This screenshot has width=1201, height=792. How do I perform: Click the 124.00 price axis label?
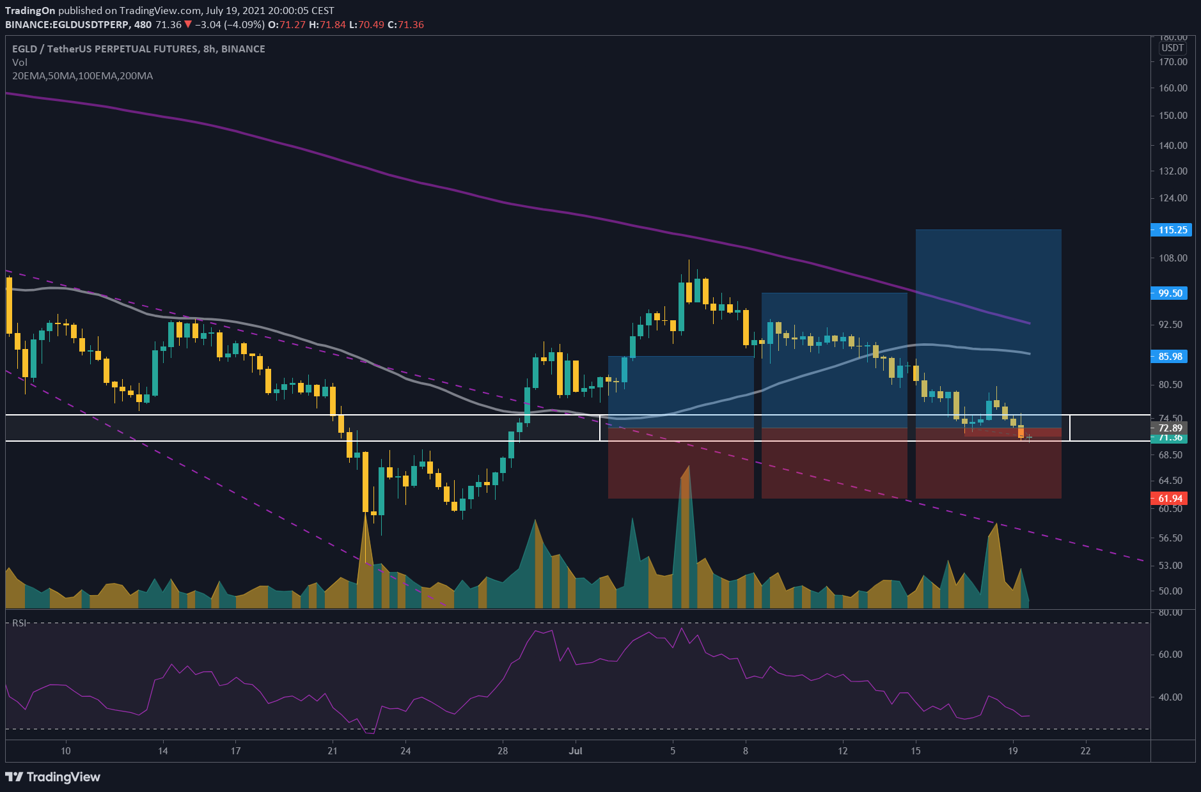click(x=1173, y=198)
